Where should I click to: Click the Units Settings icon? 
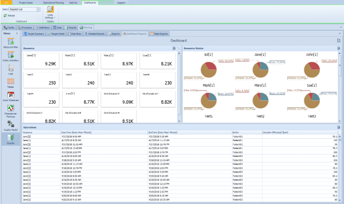[49, 10]
